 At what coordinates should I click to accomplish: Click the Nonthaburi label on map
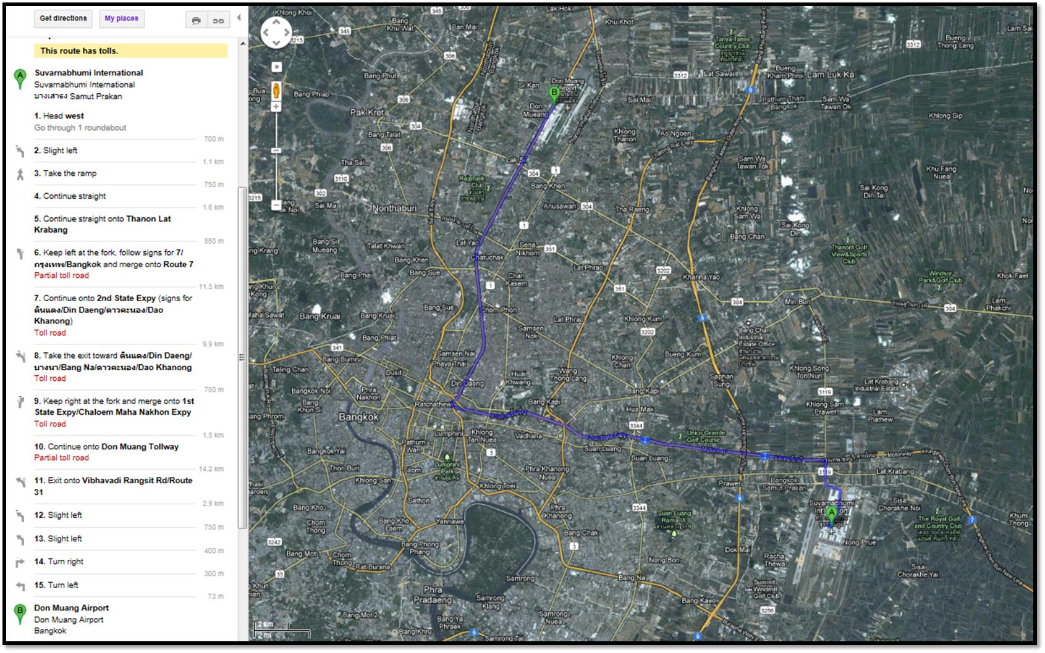point(394,208)
